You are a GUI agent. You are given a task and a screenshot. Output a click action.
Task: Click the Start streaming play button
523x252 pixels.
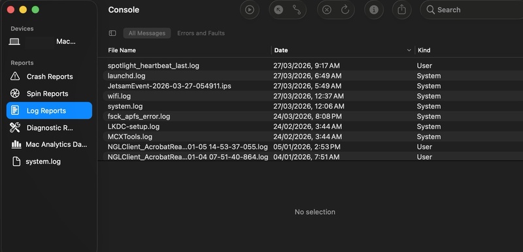pyautogui.click(x=250, y=10)
